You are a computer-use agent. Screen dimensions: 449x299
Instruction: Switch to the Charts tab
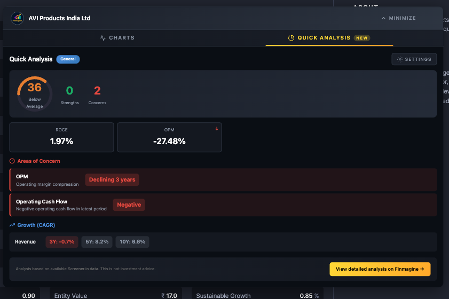click(117, 38)
